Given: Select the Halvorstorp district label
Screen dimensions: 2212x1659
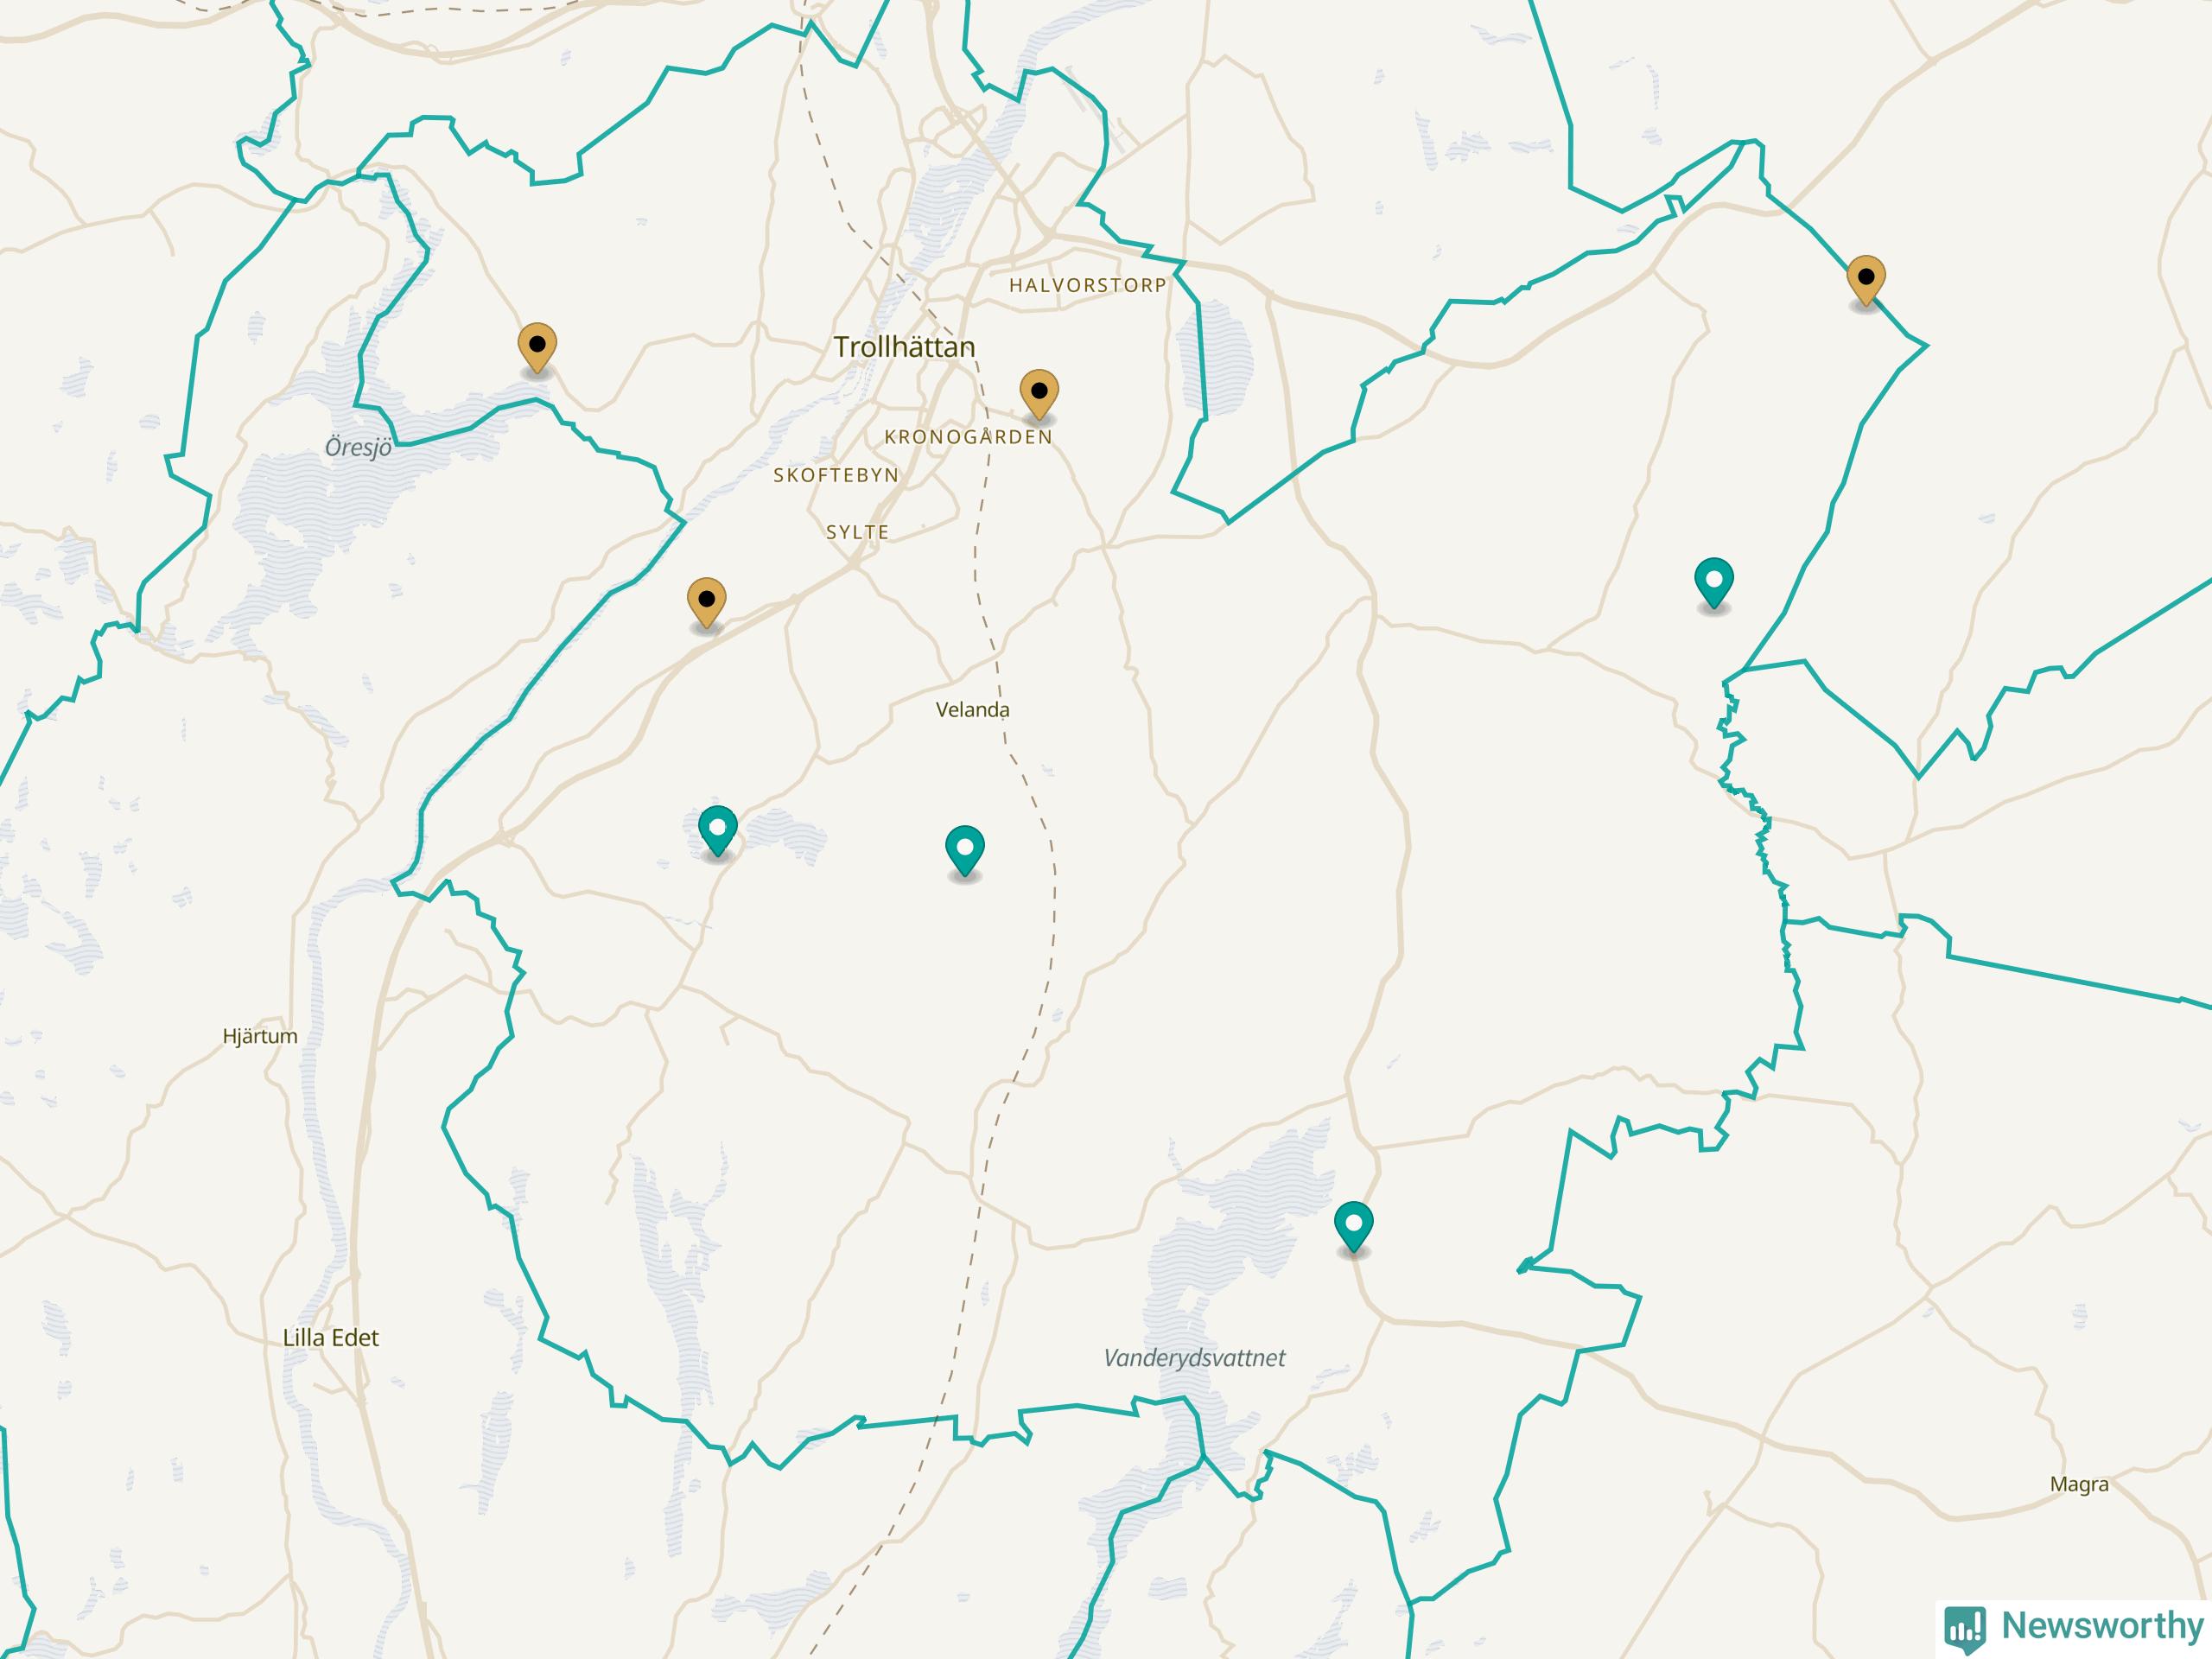Looking at the screenshot, I should [1087, 285].
